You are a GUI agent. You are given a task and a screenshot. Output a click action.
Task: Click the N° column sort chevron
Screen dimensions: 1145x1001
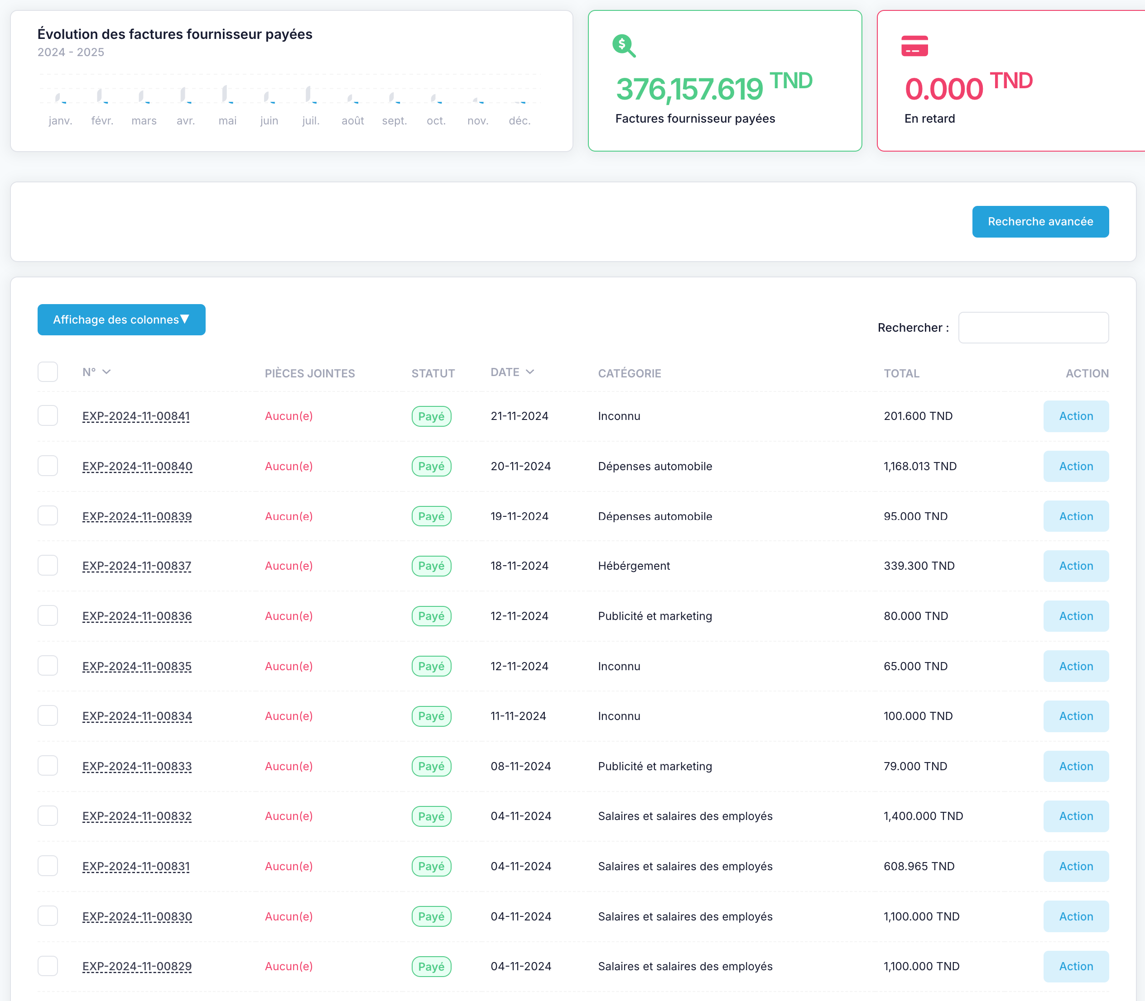(x=107, y=372)
